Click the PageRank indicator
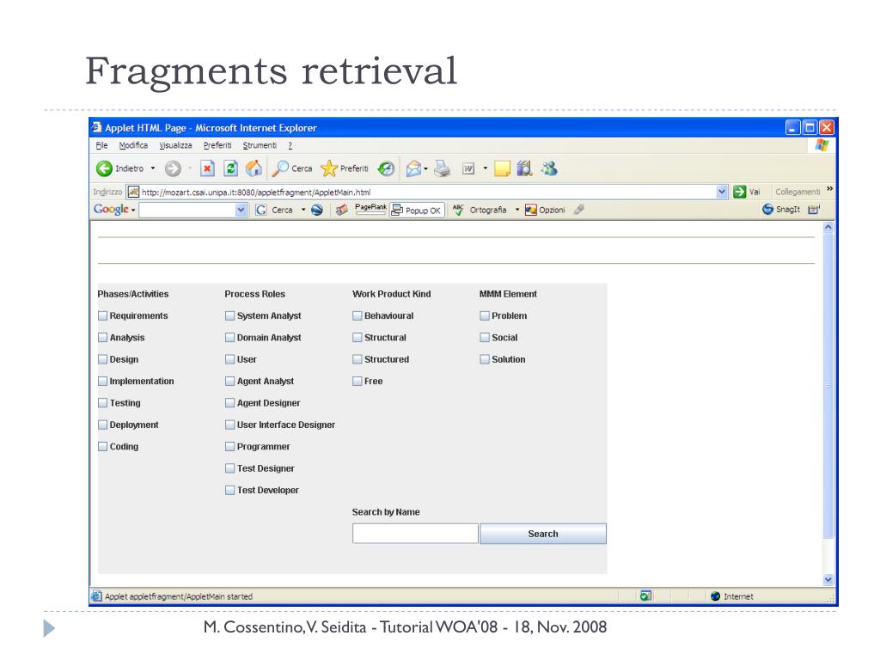Viewport: 880px width, 660px height. tap(370, 210)
